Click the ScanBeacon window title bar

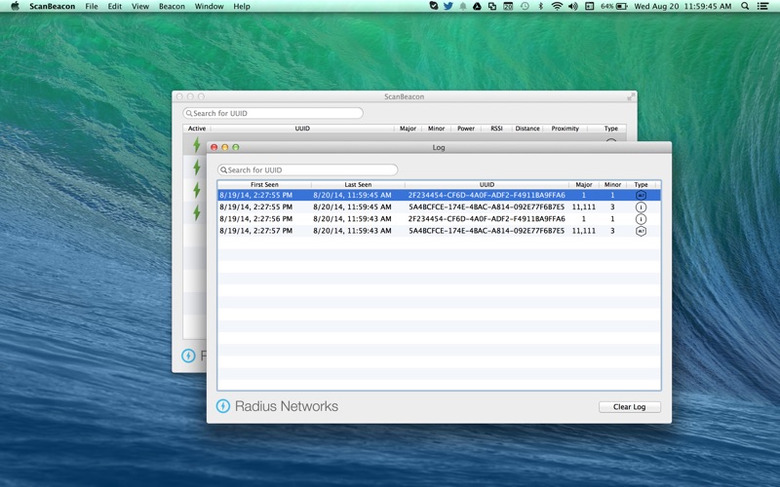tap(404, 96)
